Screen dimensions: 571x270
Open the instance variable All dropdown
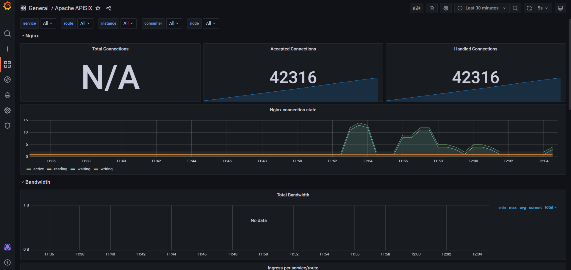(x=129, y=23)
